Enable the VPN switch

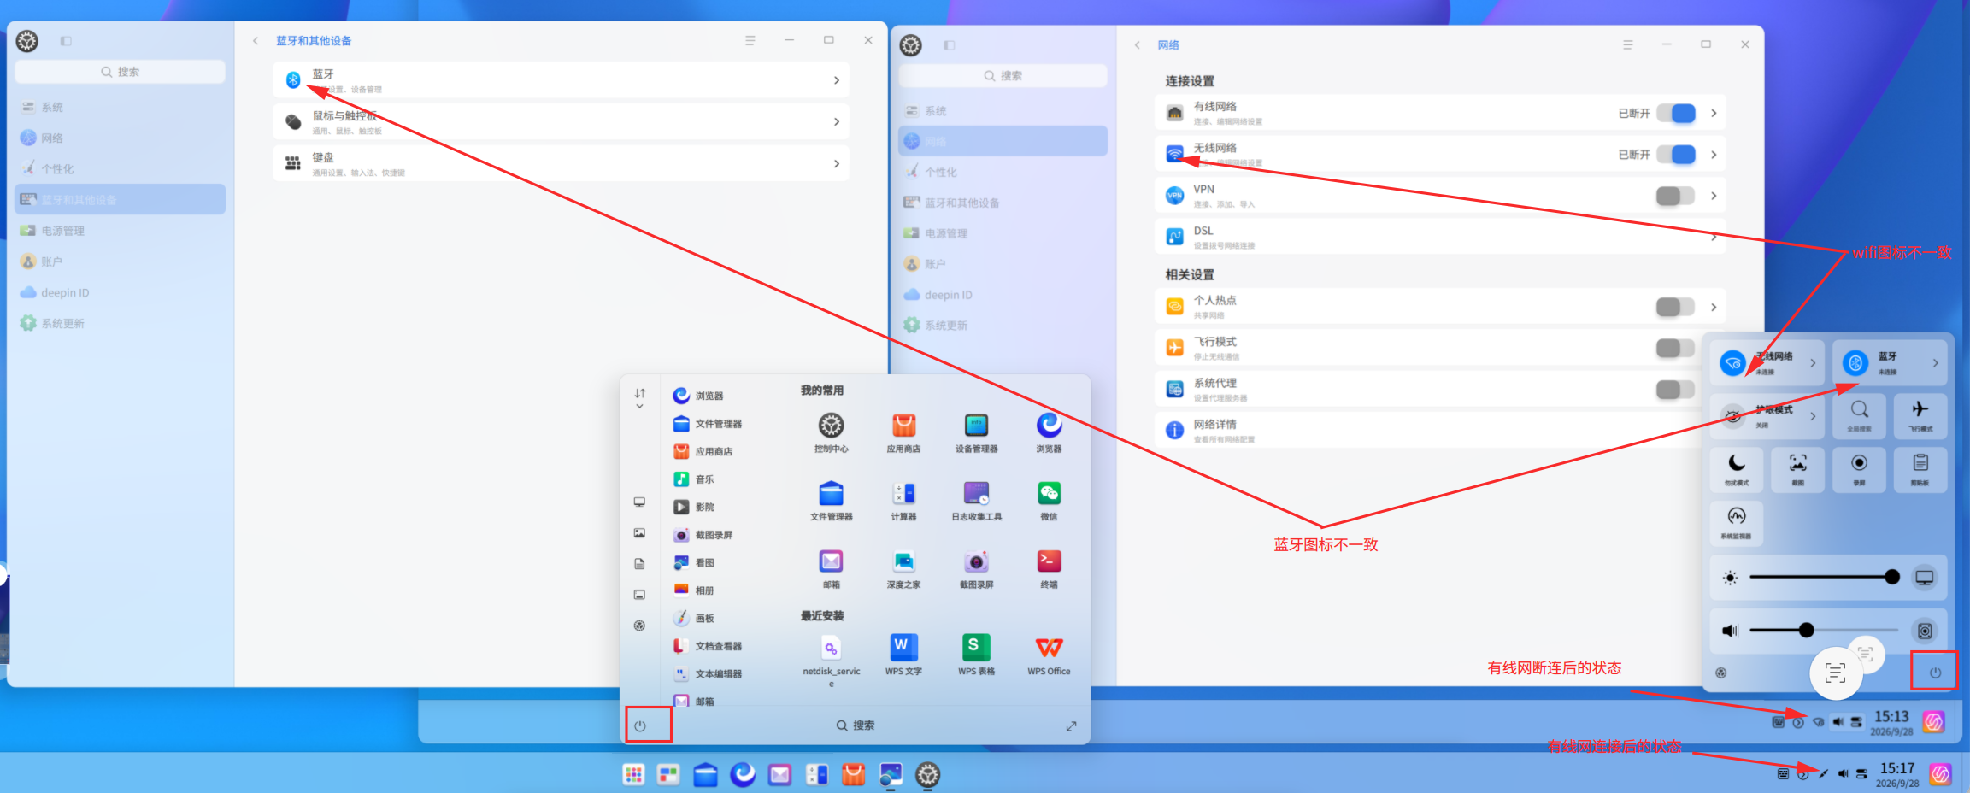pos(1676,196)
